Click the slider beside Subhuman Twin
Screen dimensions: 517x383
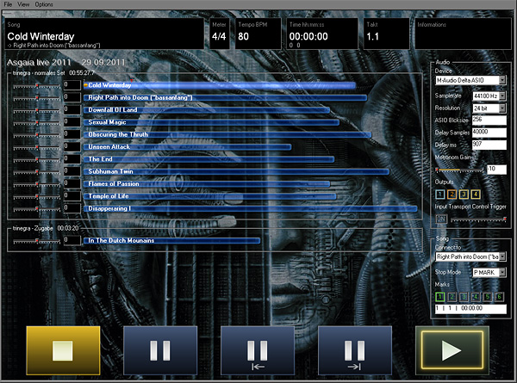(x=36, y=172)
